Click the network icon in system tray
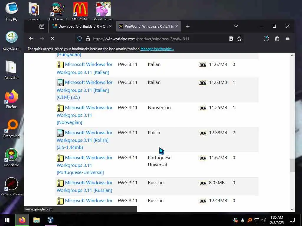302x226 pixels. point(257,220)
